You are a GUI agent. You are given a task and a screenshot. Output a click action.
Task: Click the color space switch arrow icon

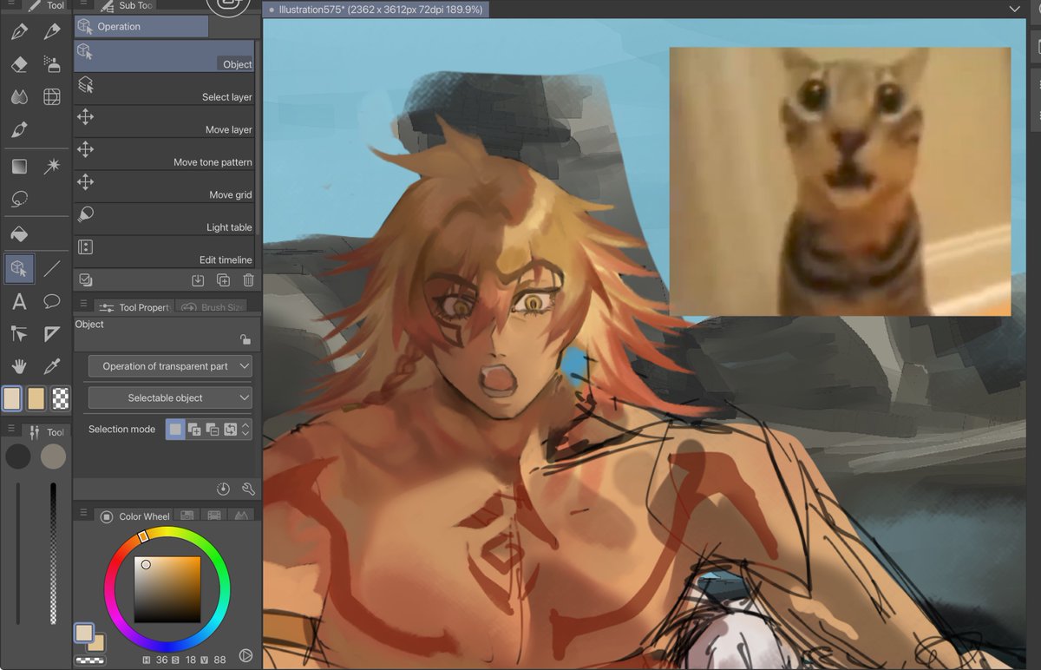coord(246,656)
